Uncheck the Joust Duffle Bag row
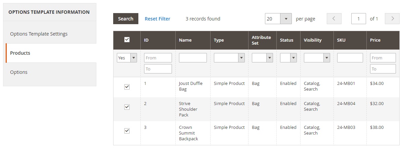This screenshot has width=404, height=148. point(127,87)
